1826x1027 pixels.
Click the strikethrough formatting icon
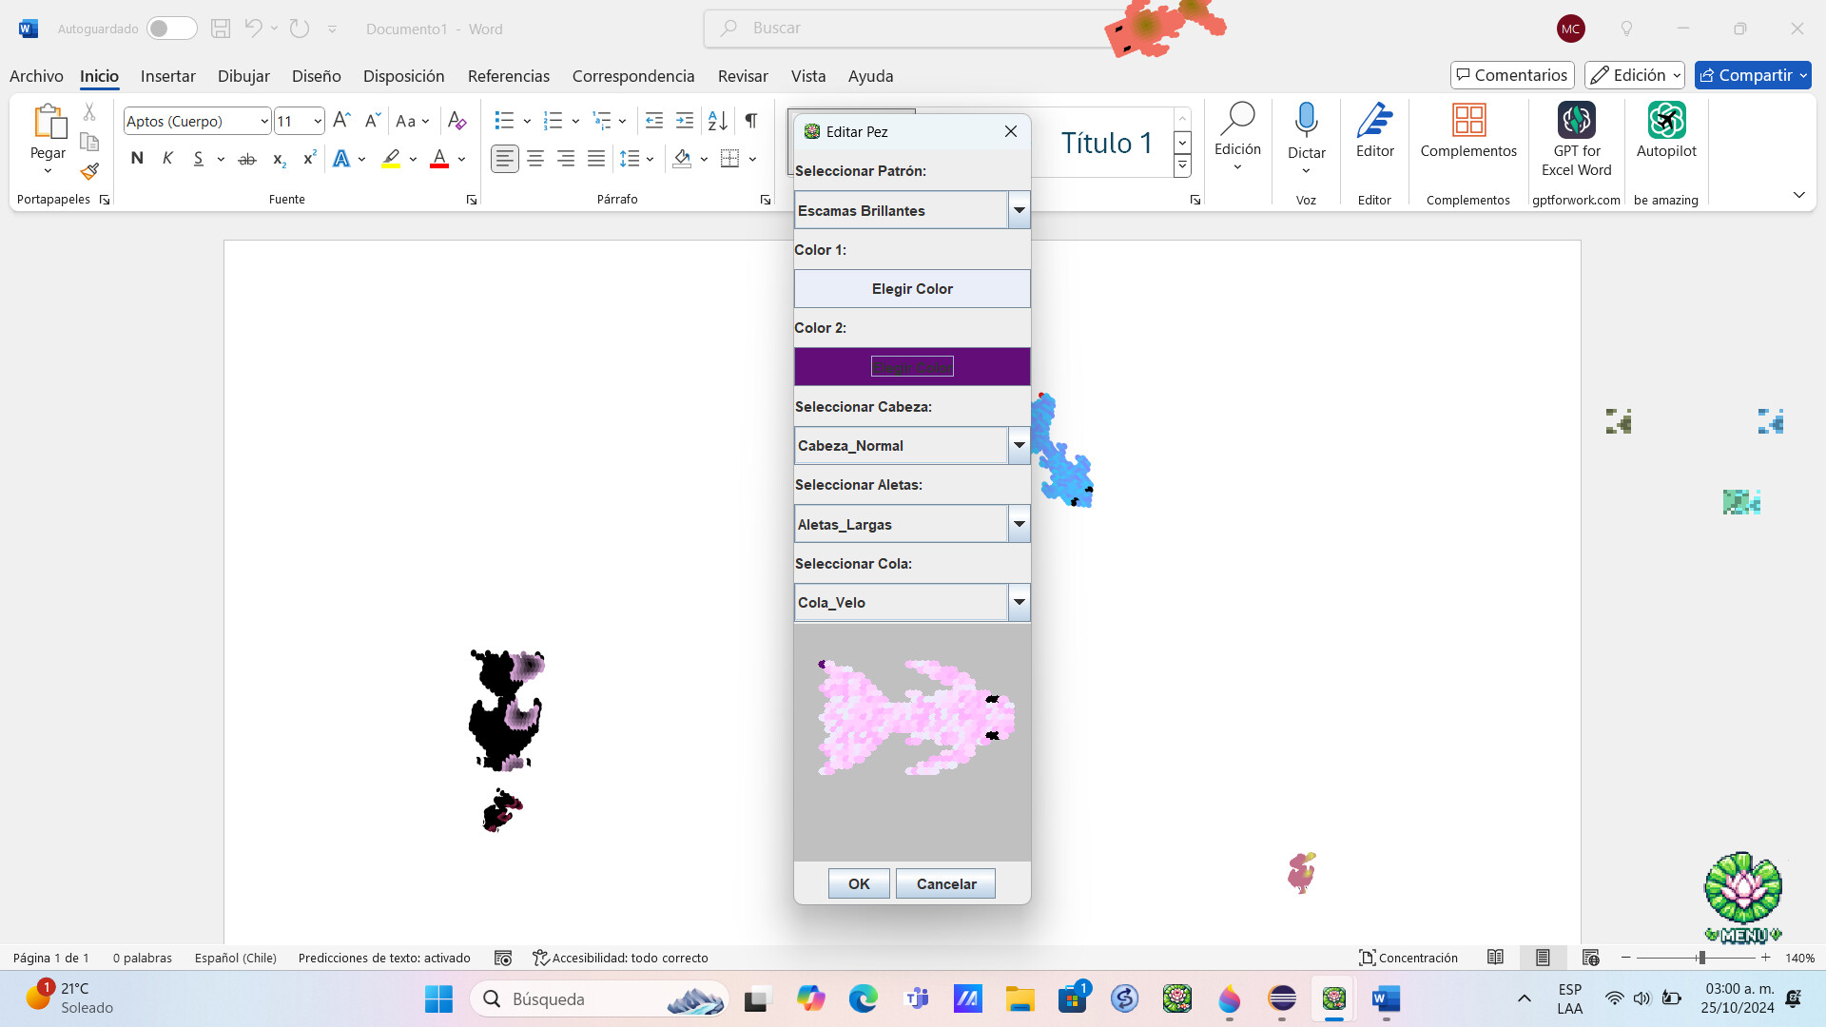[x=247, y=158]
